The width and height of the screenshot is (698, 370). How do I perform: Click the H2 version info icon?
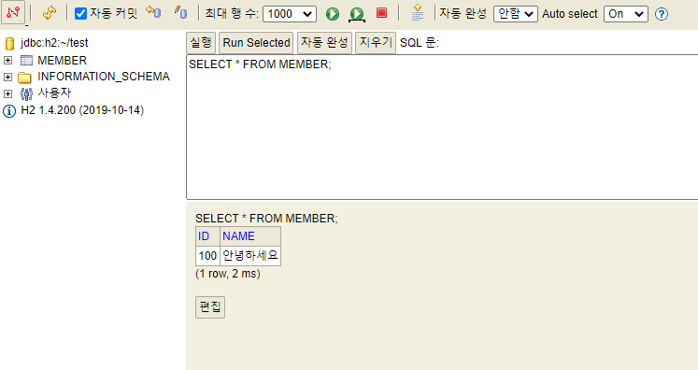9,111
